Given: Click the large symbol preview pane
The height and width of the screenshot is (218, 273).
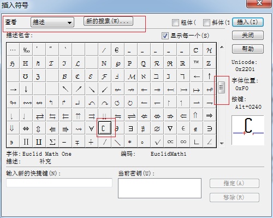Looking at the screenshot, I should [248, 130].
